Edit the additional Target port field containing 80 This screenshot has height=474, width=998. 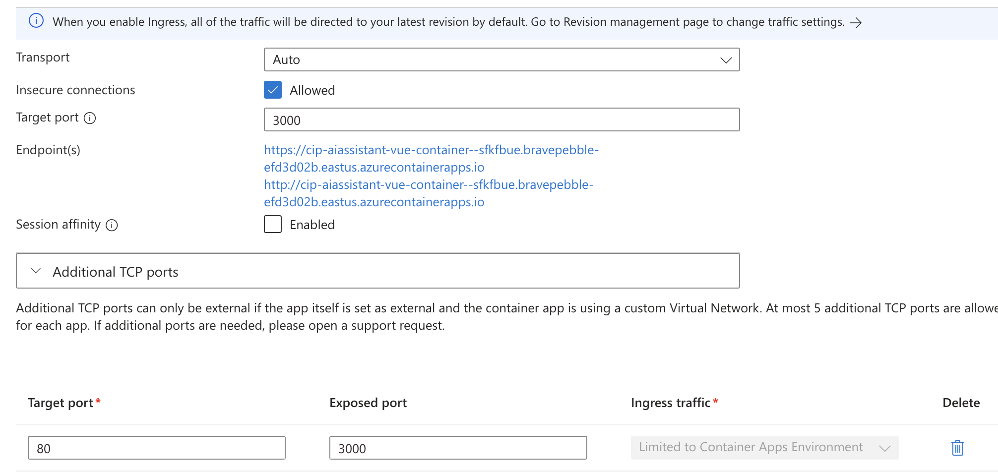[157, 448]
